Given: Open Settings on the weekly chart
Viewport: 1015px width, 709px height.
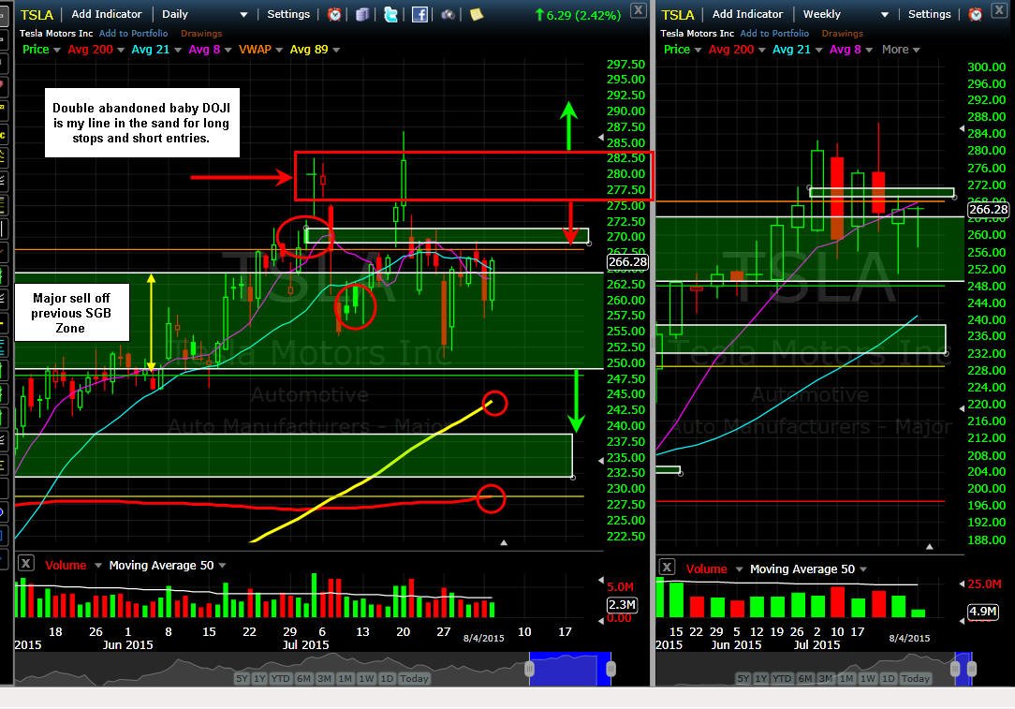Looking at the screenshot, I should pos(929,14).
